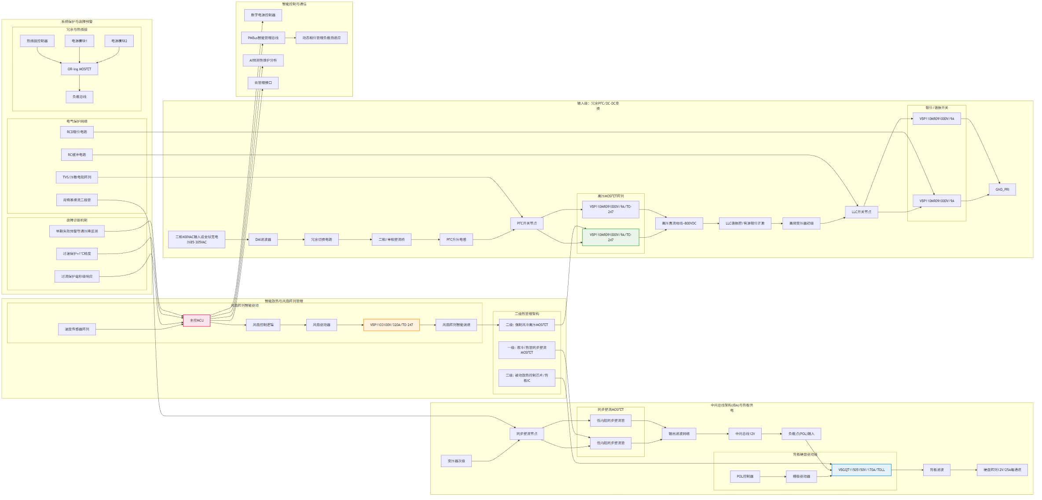Select the 风扇驱动器 node
This screenshot has height=500, width=1042.
point(322,325)
